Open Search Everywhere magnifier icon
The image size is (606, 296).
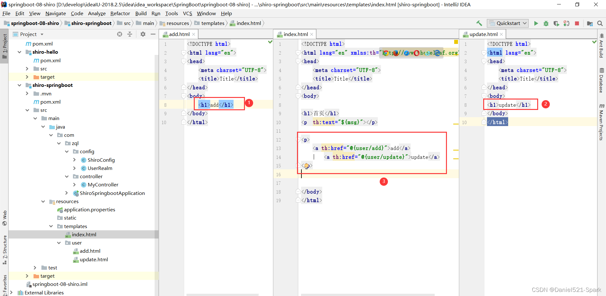(600, 23)
